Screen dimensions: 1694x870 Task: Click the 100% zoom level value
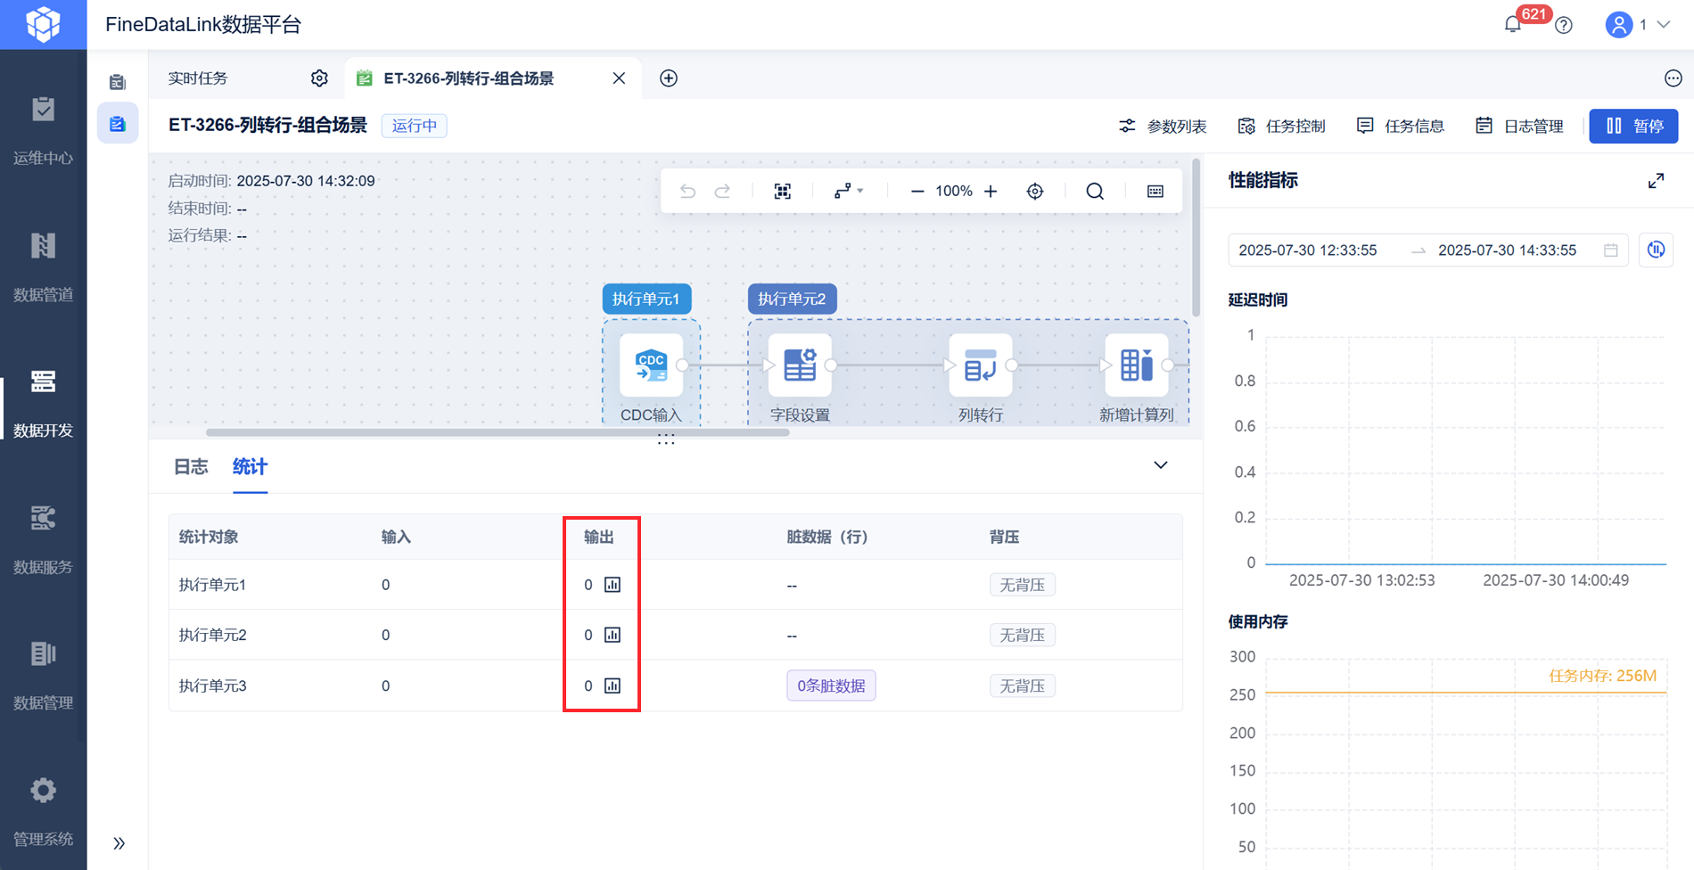[x=954, y=192]
